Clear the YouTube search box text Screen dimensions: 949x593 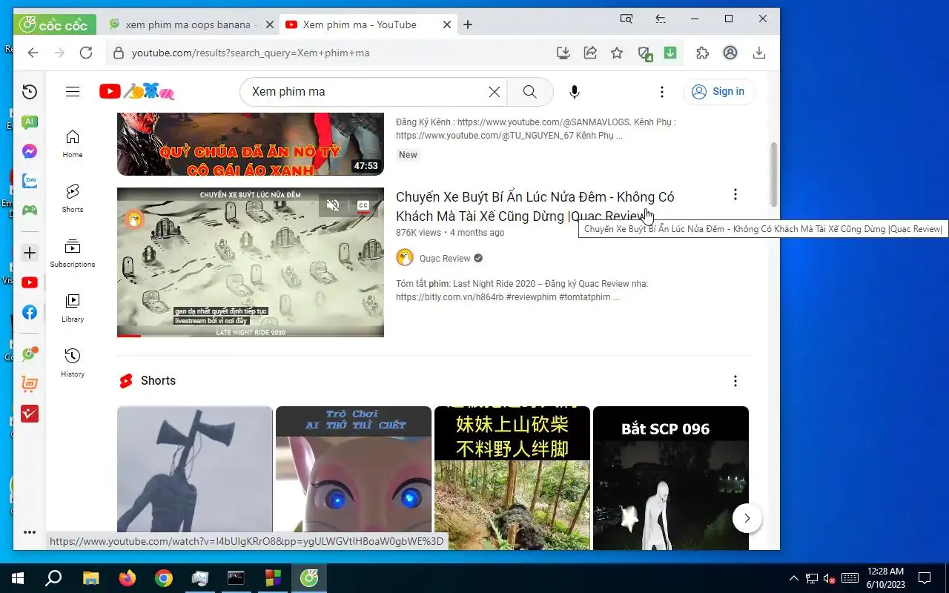coord(495,92)
